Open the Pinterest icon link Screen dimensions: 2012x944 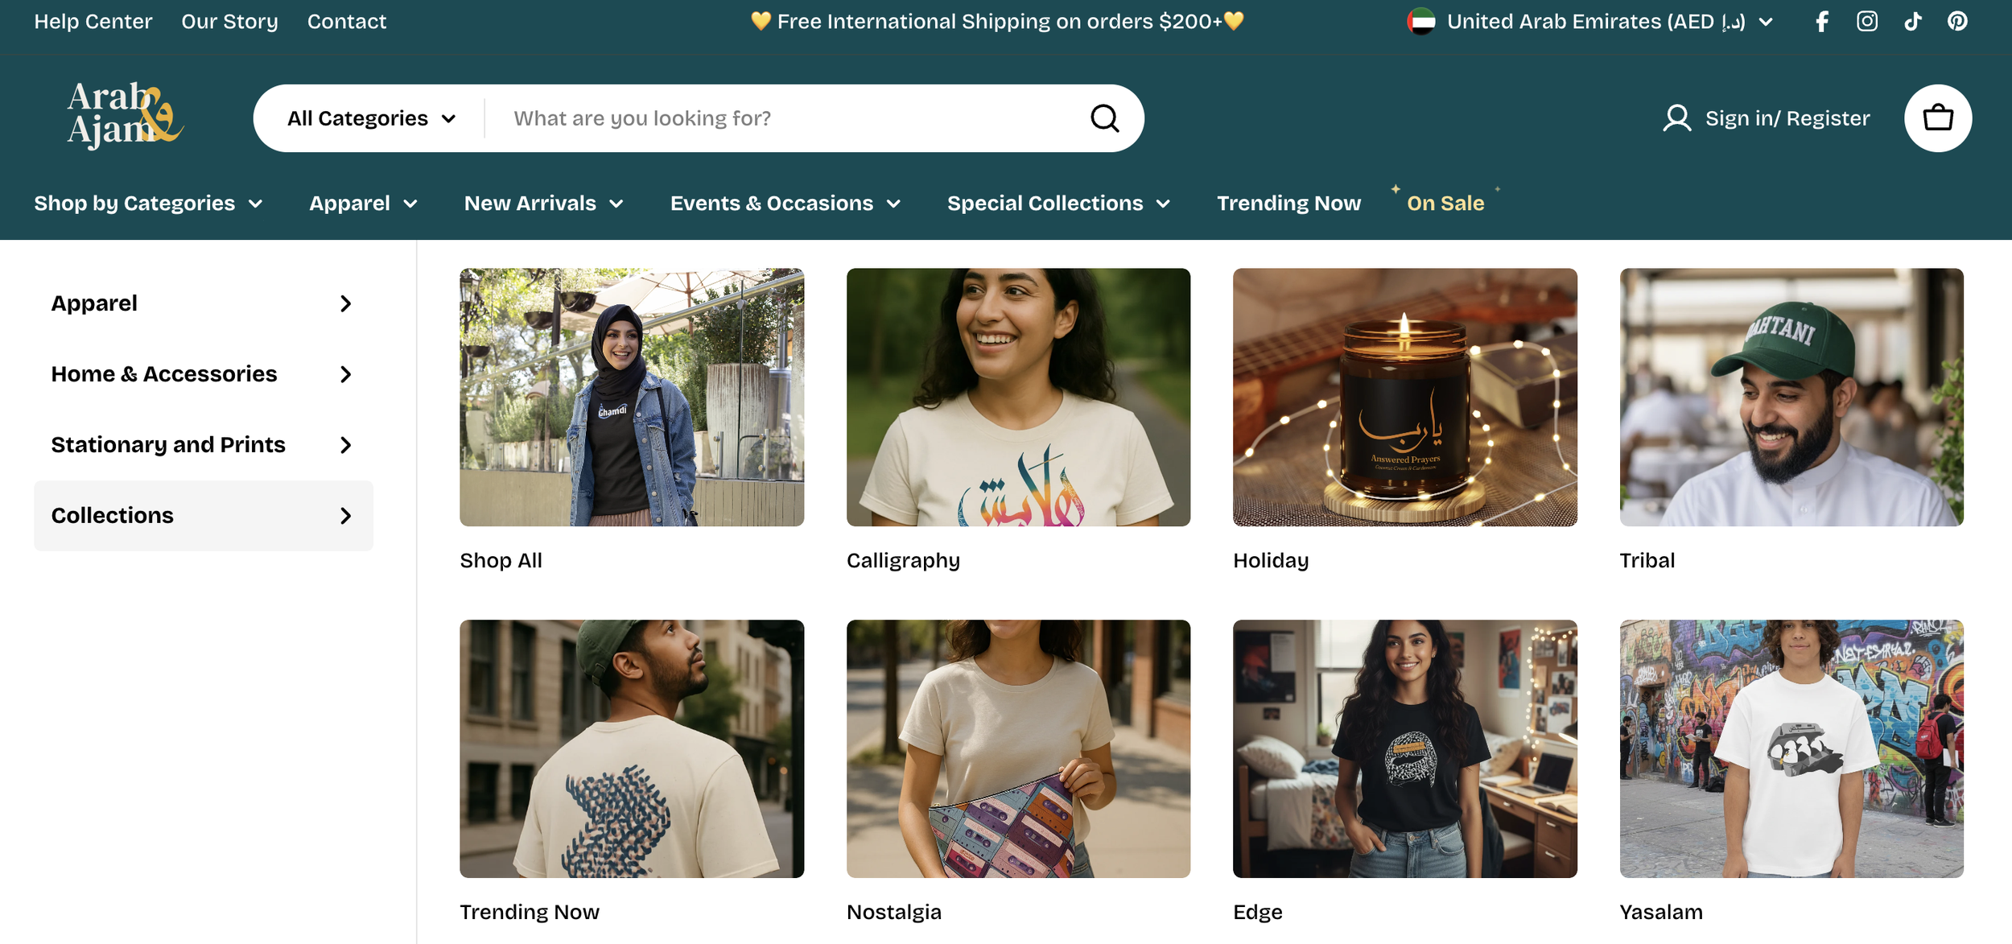pyautogui.click(x=1958, y=22)
